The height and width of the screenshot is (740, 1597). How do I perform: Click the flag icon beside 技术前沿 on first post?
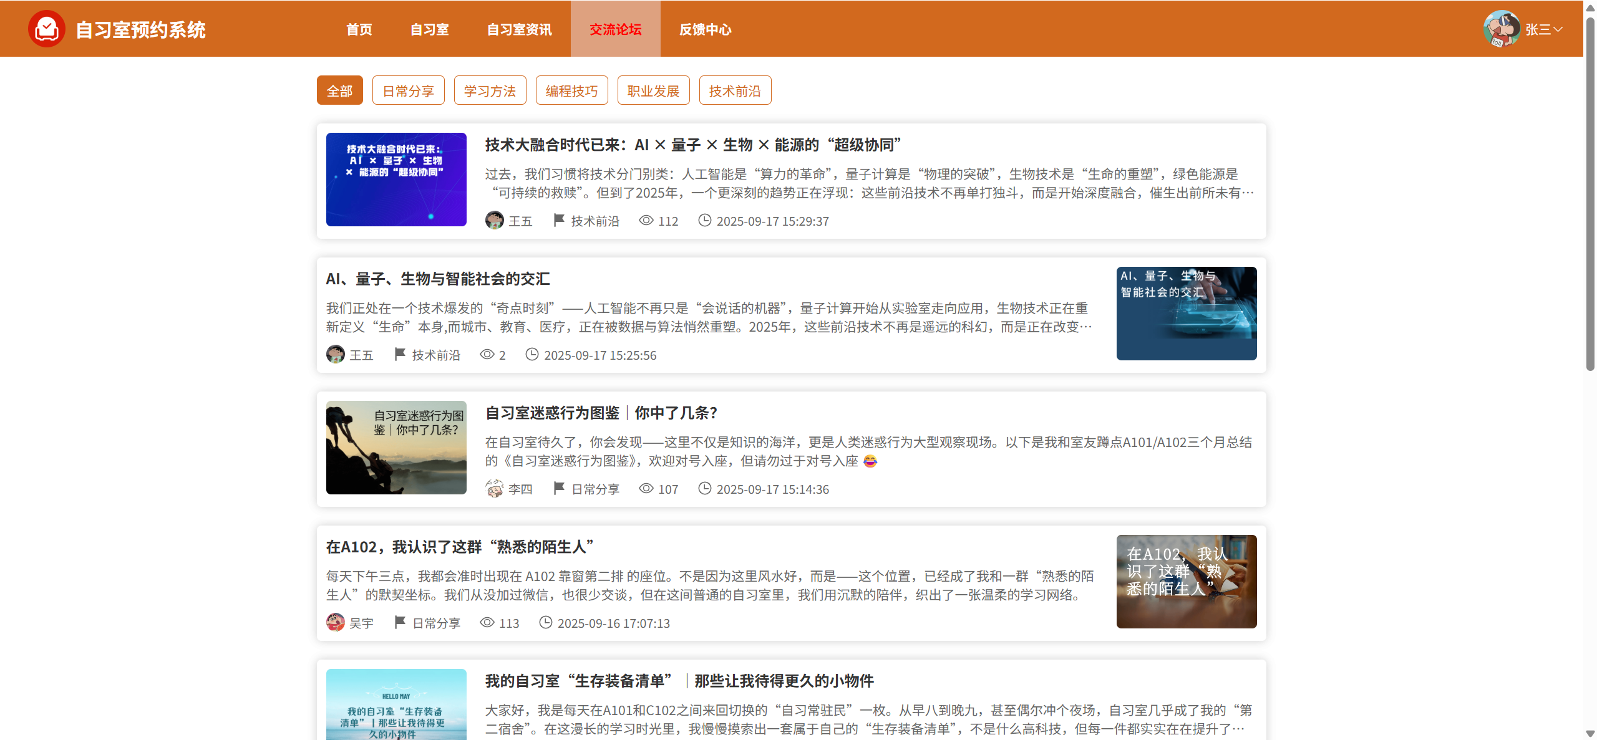(x=559, y=220)
